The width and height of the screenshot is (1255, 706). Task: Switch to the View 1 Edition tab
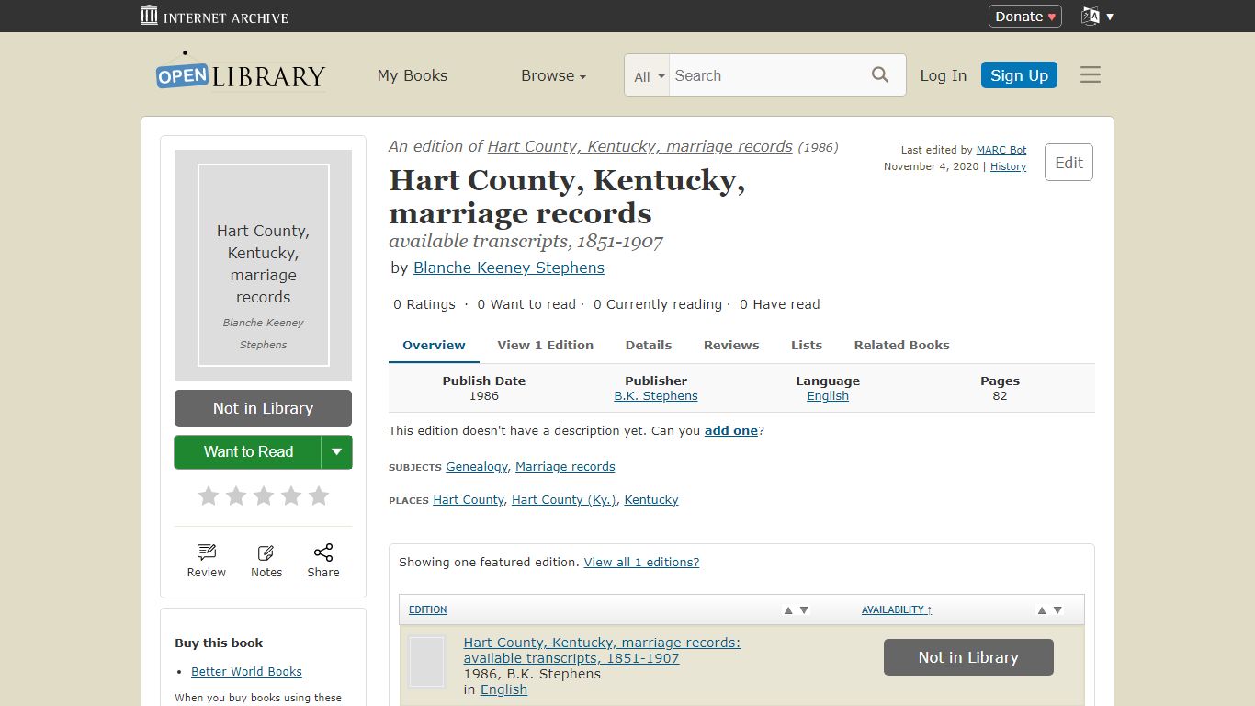(546, 345)
